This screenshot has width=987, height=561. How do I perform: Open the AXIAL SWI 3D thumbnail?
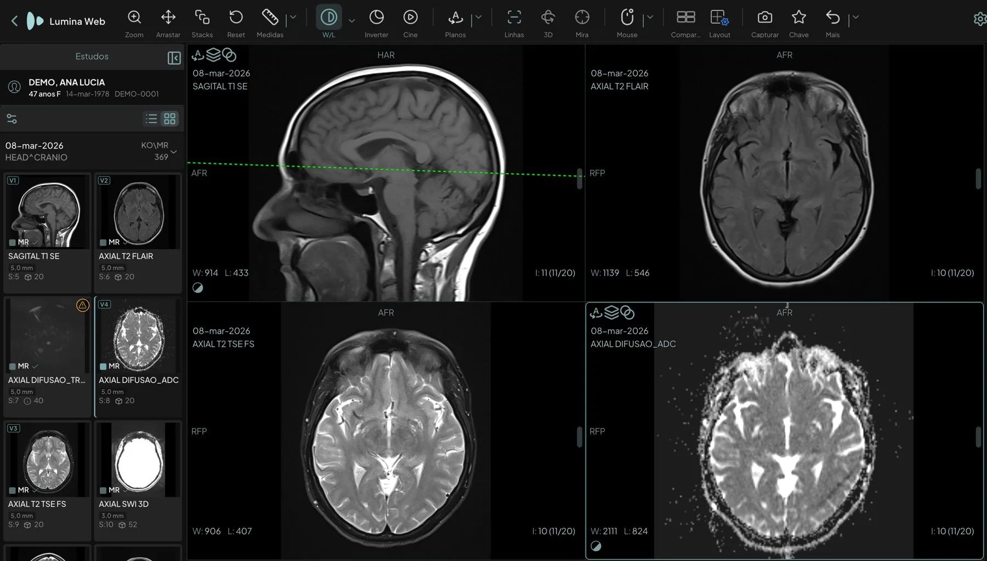click(138, 459)
